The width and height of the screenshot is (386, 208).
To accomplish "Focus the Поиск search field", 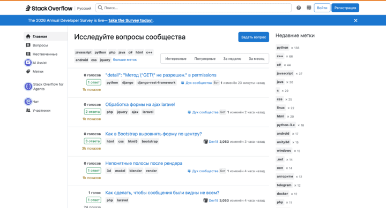I will click(194, 8).
